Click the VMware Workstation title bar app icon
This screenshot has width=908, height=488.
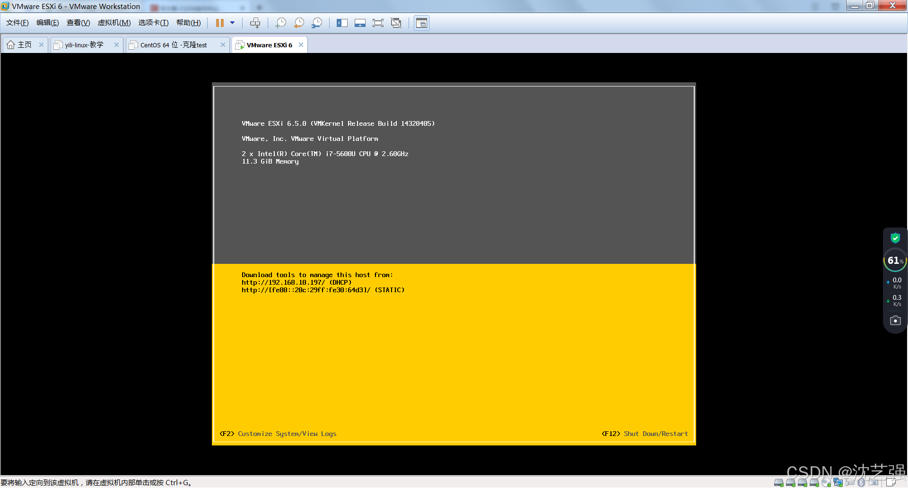5,6
